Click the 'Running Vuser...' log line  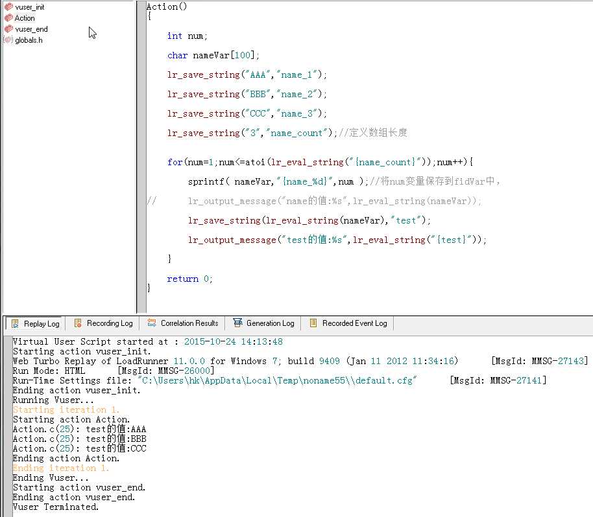pos(53,400)
